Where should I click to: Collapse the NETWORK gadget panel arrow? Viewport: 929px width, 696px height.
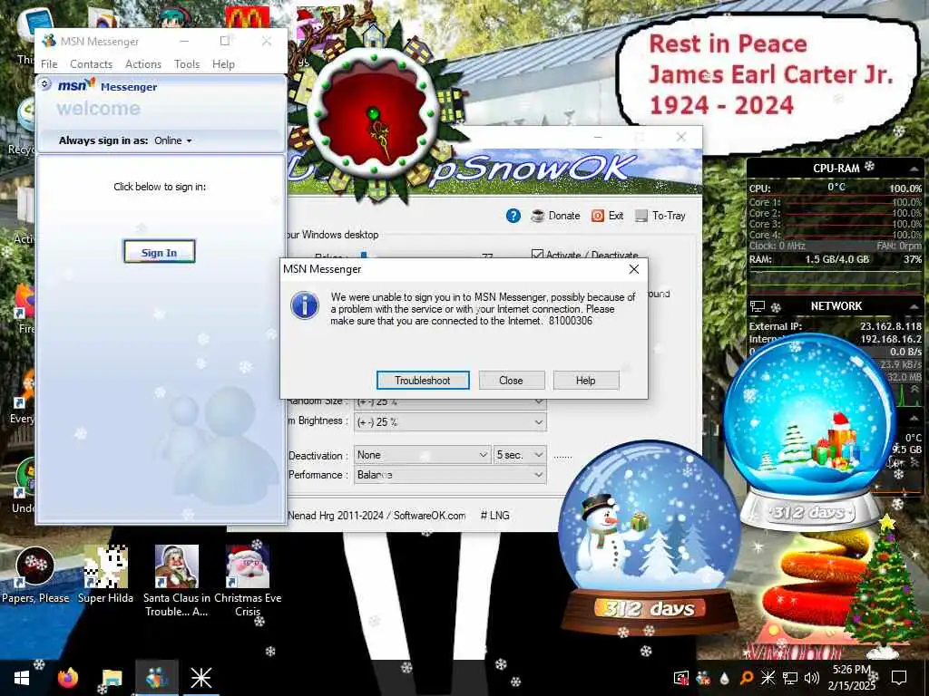(x=914, y=306)
